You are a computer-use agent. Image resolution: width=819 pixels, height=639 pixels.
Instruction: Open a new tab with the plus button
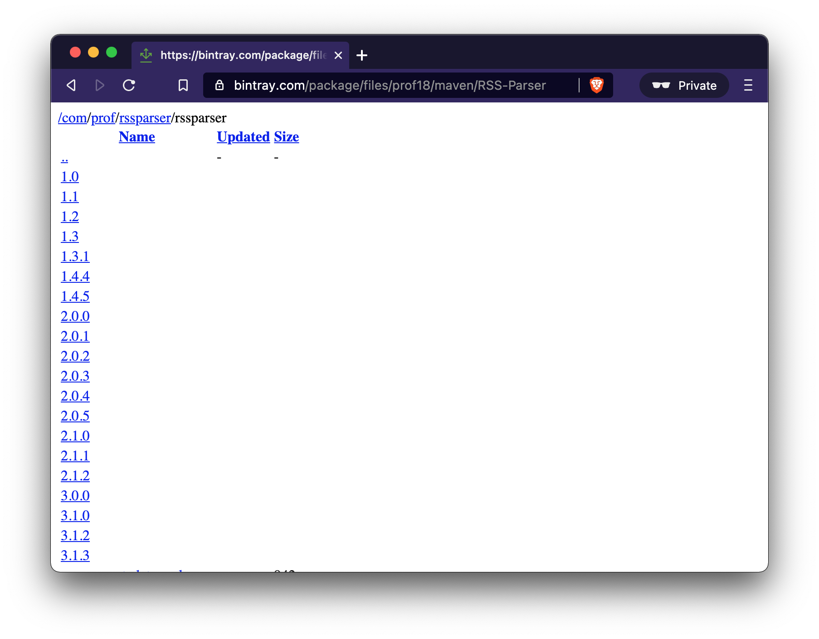(x=362, y=55)
